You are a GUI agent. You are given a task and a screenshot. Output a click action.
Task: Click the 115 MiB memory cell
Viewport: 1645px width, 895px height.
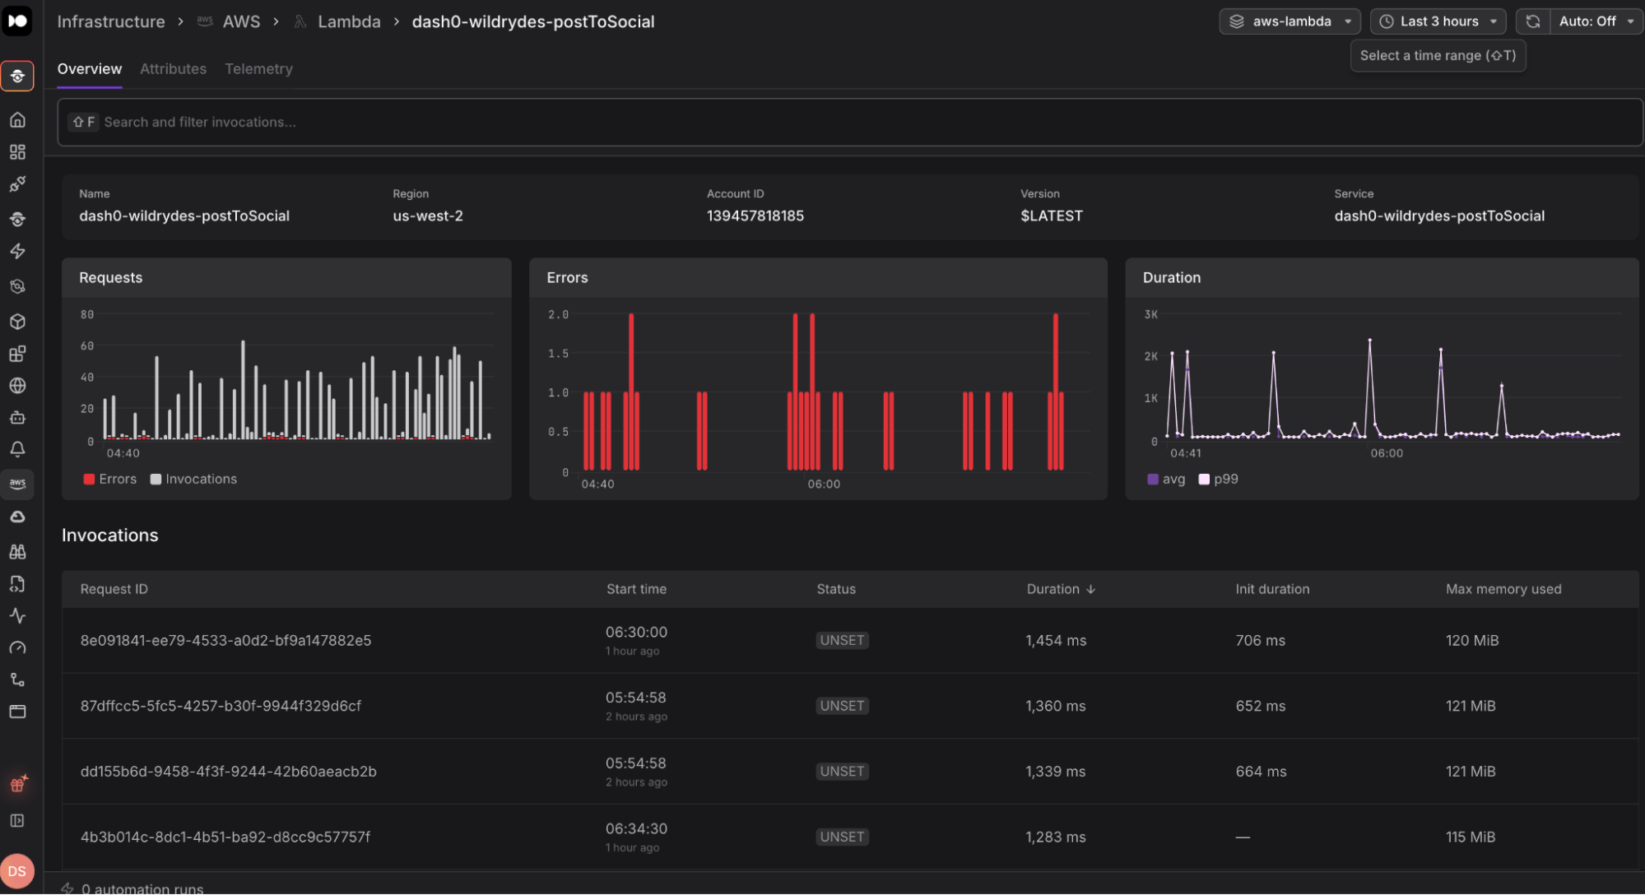click(1471, 837)
